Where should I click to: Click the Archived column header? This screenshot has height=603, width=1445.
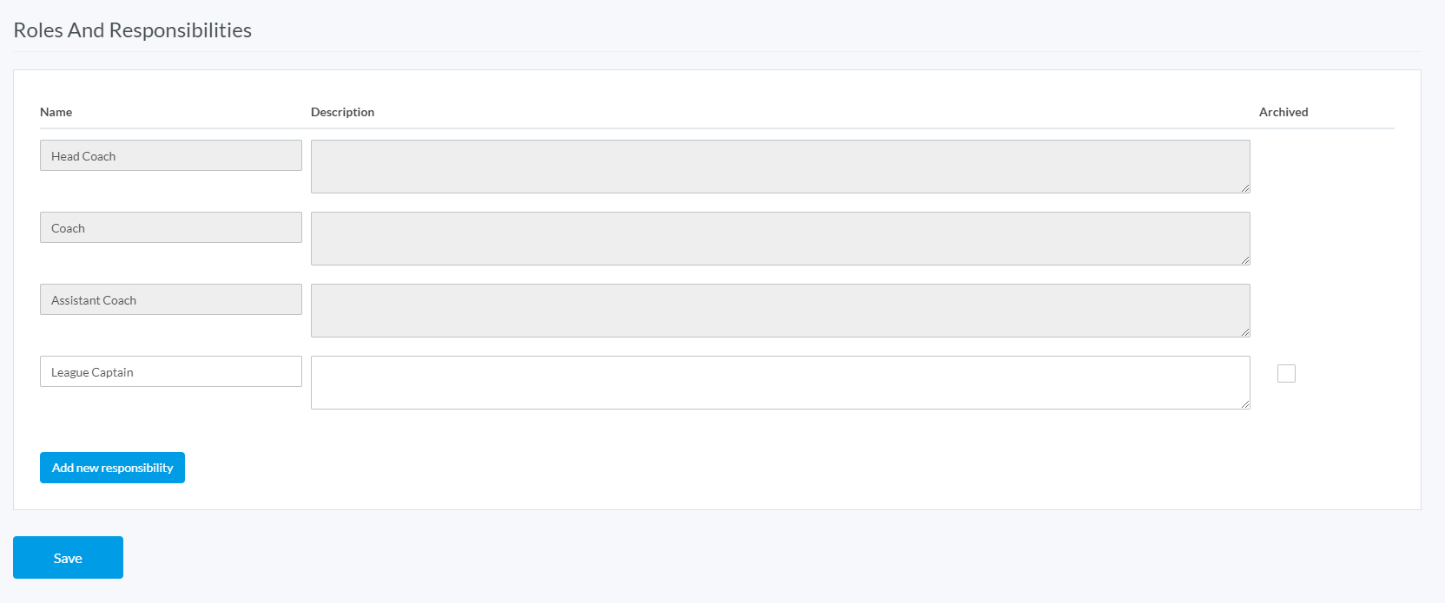[x=1283, y=112]
